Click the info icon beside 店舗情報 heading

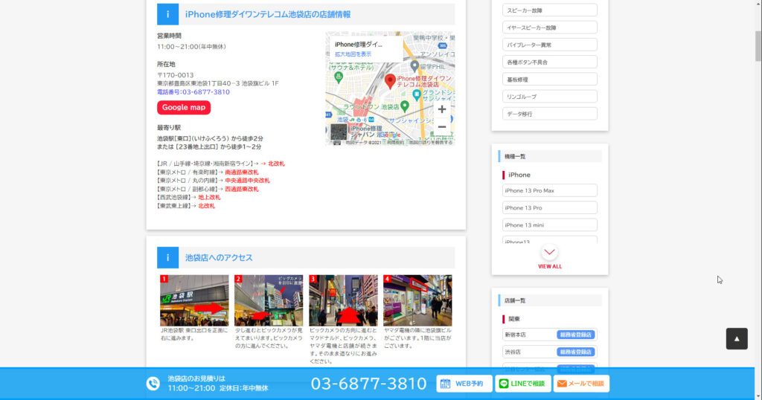[167, 14]
